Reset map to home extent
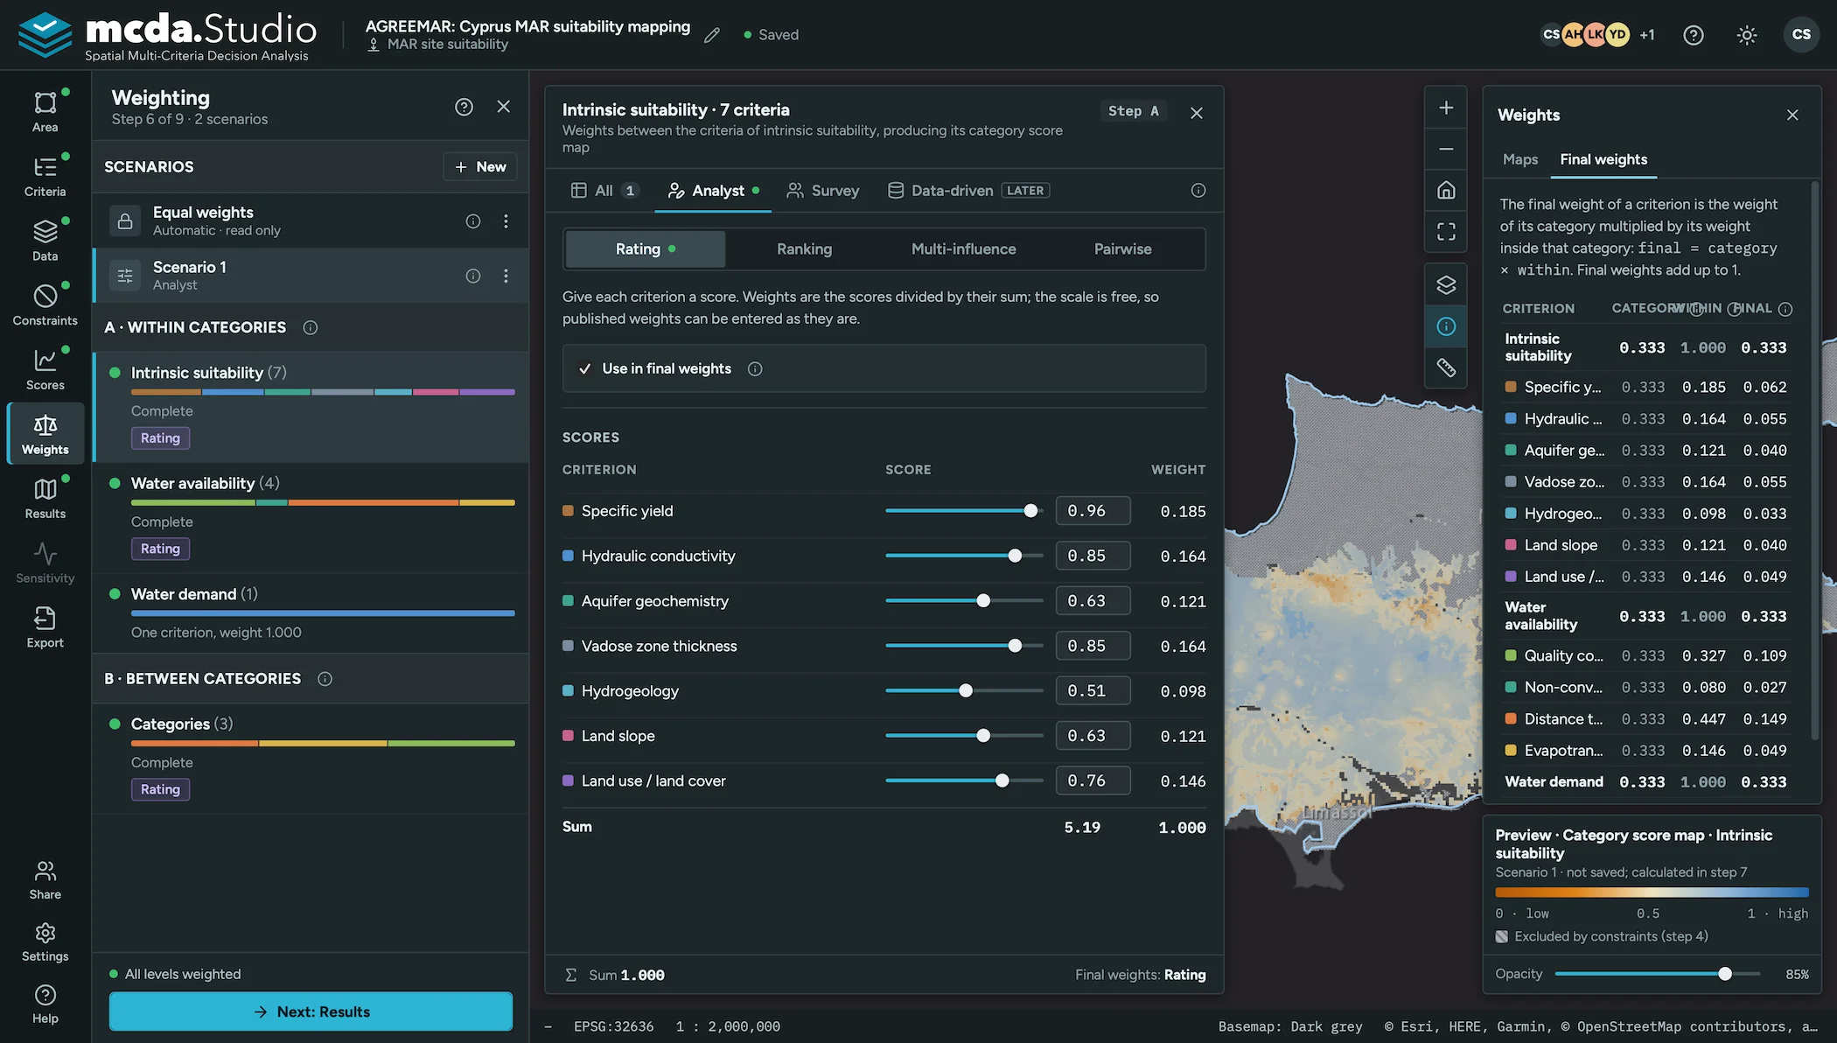Viewport: 1837px width, 1043px height. [x=1446, y=190]
